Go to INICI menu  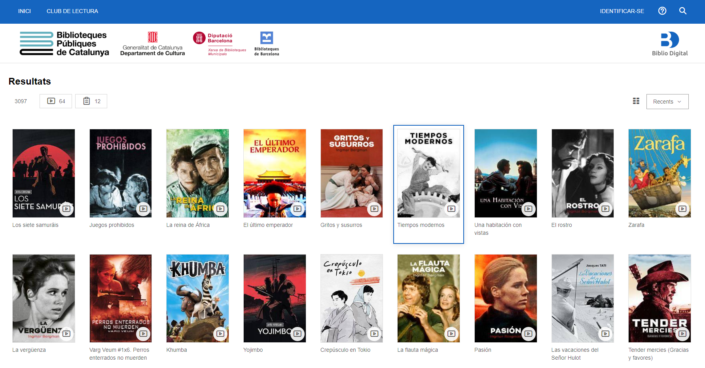25,11
